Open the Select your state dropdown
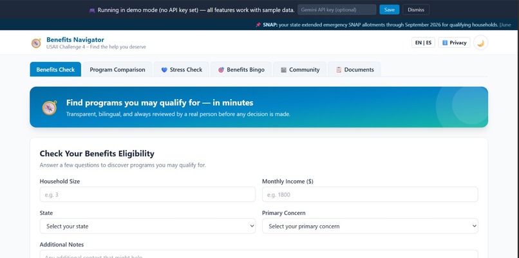The image size is (519, 258). click(x=147, y=226)
